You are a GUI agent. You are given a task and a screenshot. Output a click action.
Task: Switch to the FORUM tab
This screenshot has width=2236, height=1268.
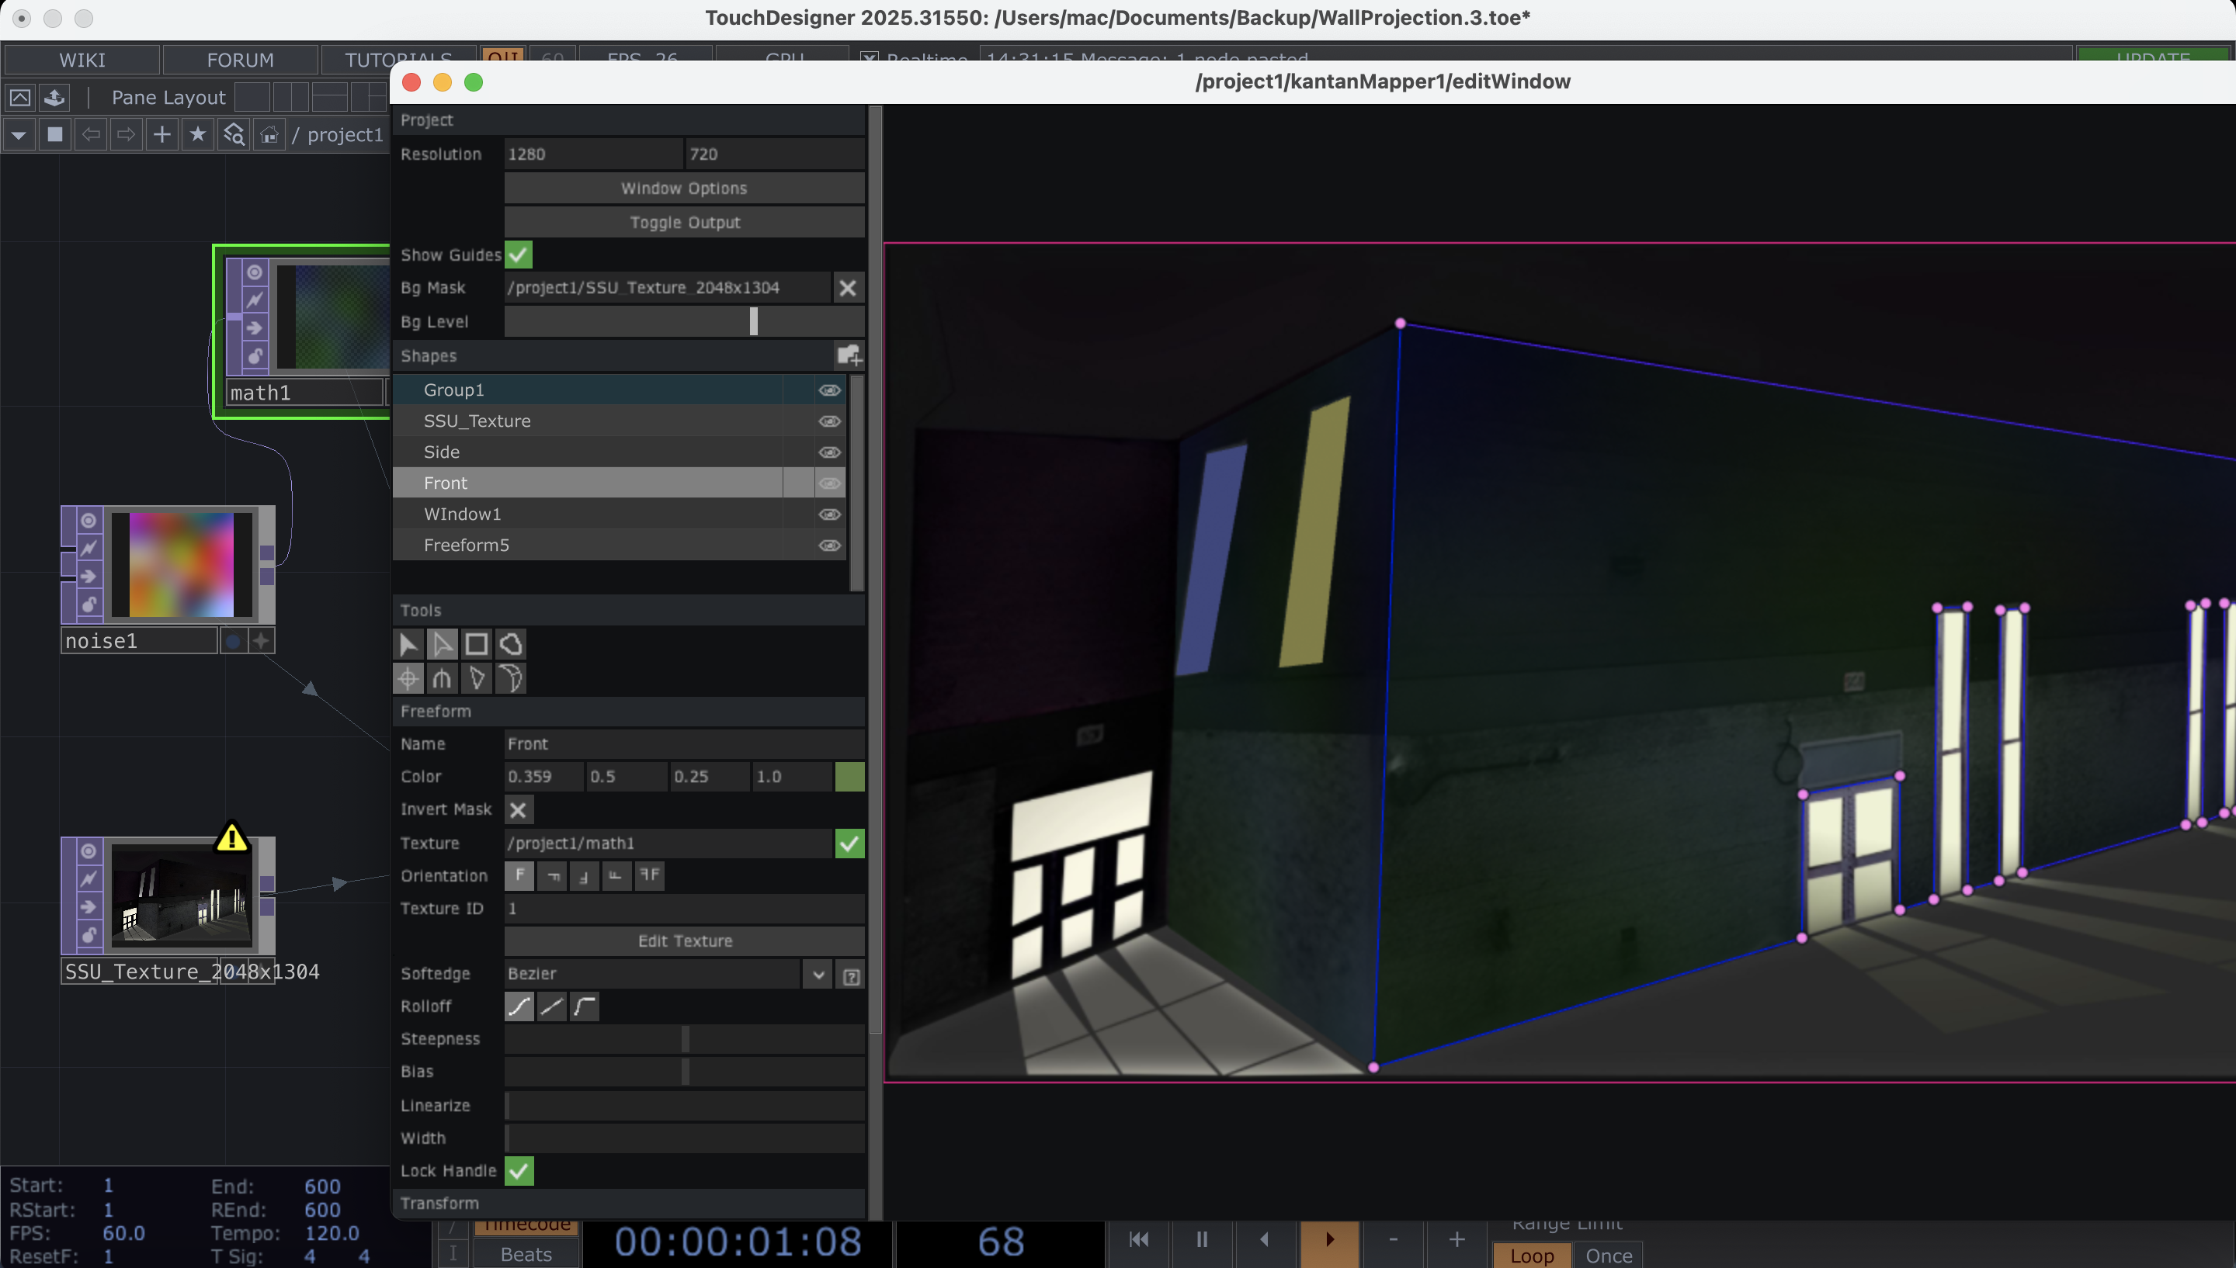[x=238, y=59]
